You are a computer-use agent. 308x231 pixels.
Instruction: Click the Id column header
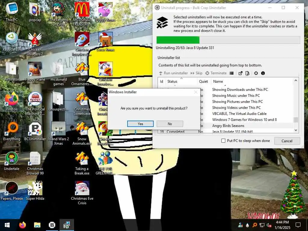[162, 81]
